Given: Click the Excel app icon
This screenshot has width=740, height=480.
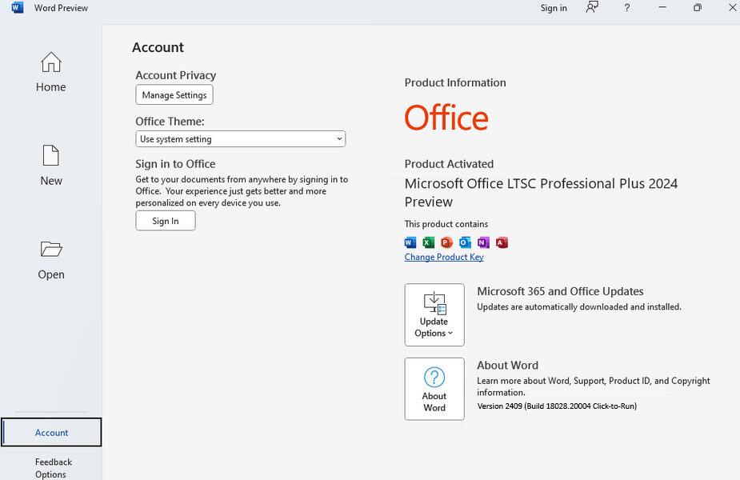Looking at the screenshot, I should [429, 242].
